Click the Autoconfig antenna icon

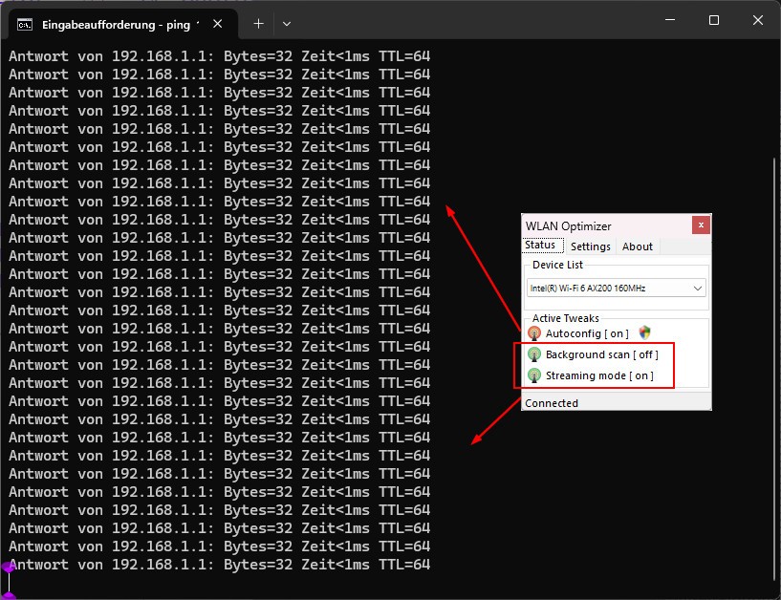coord(534,333)
